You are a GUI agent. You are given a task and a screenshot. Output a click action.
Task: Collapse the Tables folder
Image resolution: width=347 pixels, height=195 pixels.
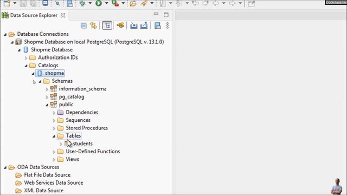[x=54, y=136]
